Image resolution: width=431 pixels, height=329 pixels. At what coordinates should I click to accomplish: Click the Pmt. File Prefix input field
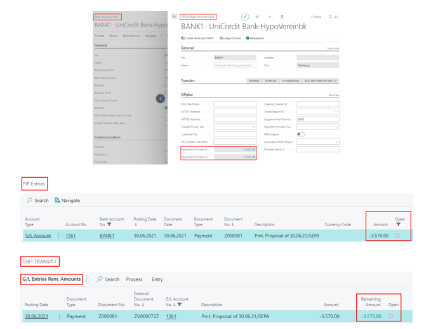(x=235, y=104)
